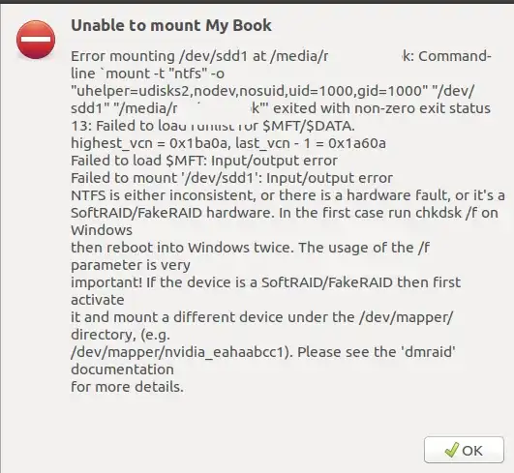Click the 'SoftRAID/FakeRAID hardware' chkdsk line
514x473 pixels.
285,213
